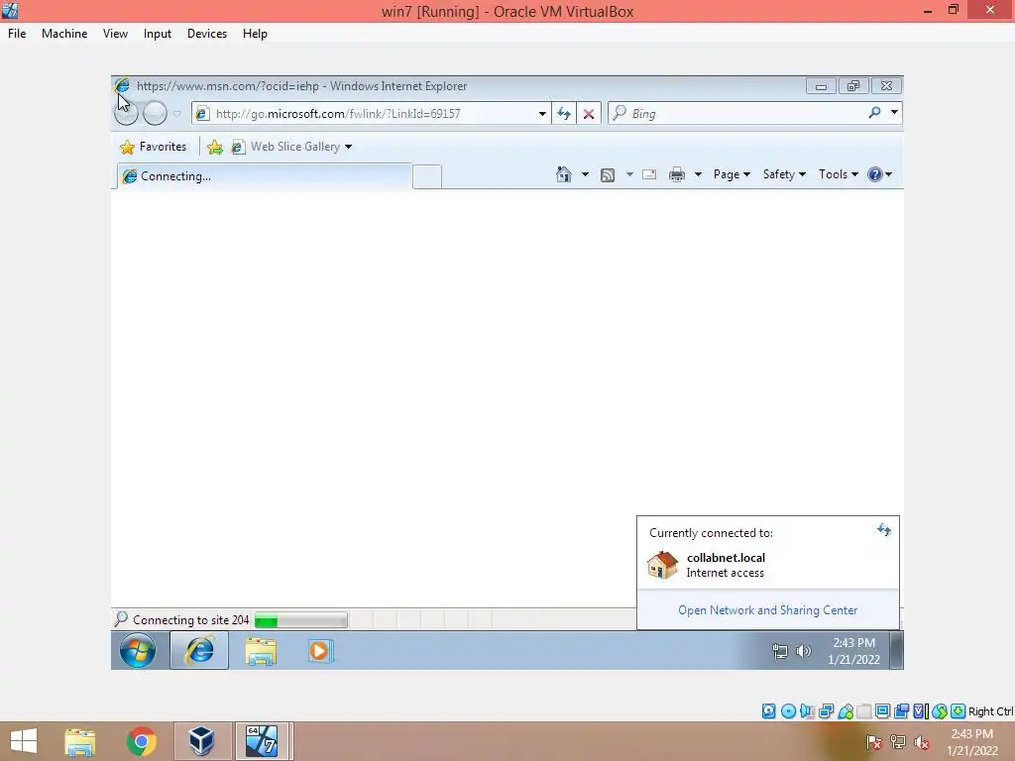The width and height of the screenshot is (1015, 761).
Task: Click the refresh button in IE
Action: coord(564,114)
